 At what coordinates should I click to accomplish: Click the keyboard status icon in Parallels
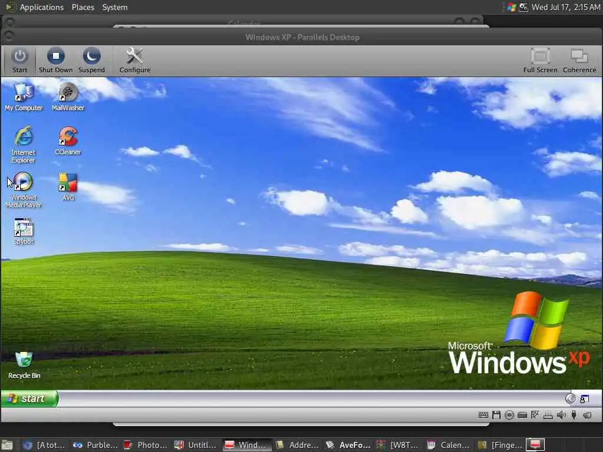(x=483, y=415)
